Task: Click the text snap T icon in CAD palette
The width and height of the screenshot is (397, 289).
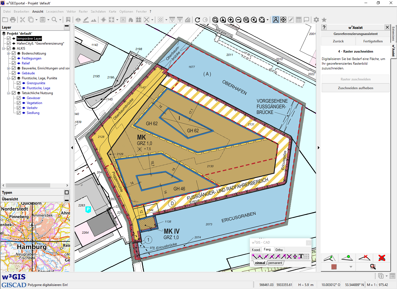Action: tap(301, 257)
